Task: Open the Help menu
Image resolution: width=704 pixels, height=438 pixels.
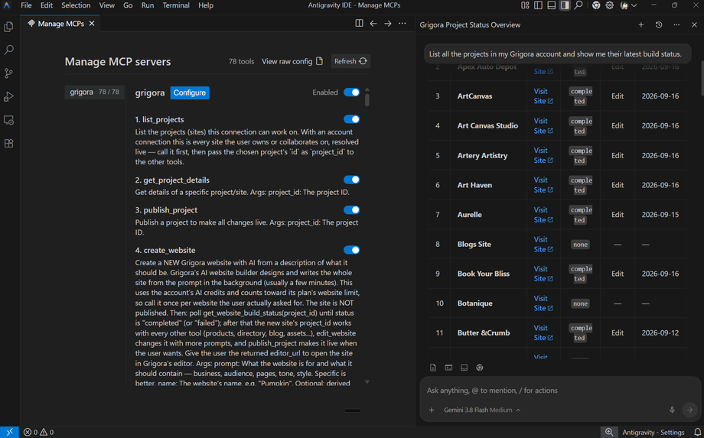Action: 206,5
